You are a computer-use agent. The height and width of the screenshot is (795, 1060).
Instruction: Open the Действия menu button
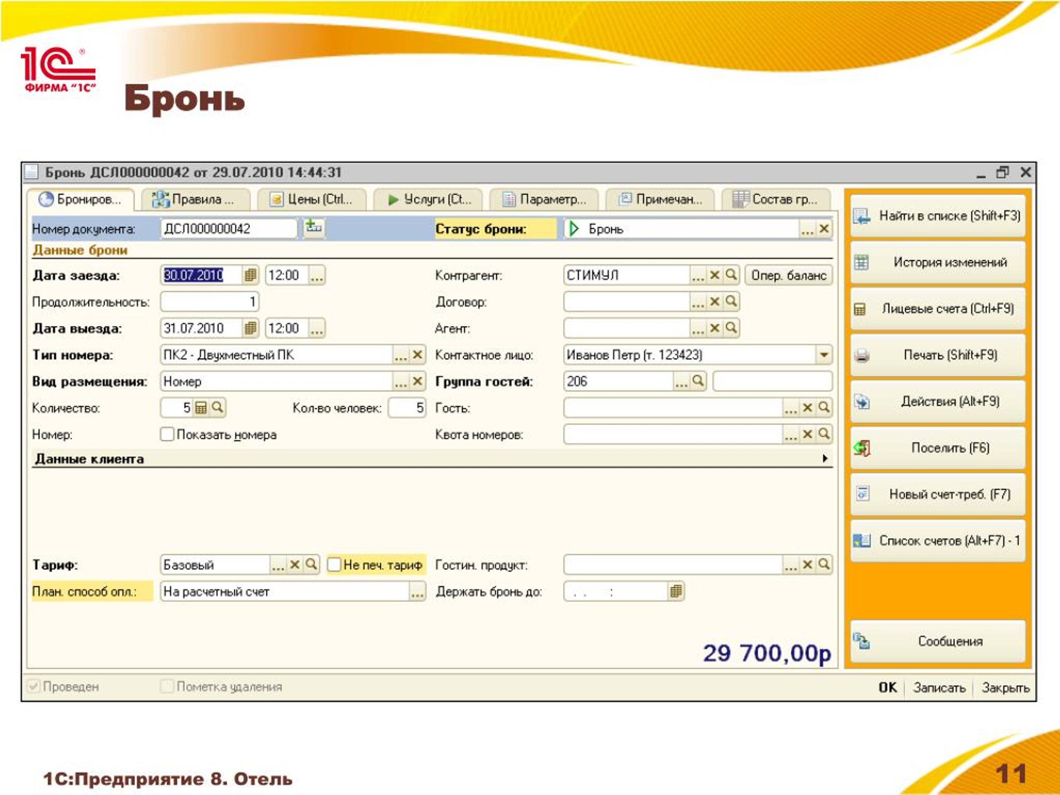[938, 402]
